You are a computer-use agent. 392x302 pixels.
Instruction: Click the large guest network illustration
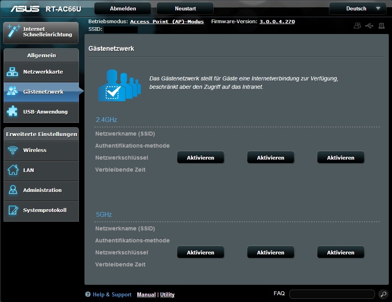point(119,86)
